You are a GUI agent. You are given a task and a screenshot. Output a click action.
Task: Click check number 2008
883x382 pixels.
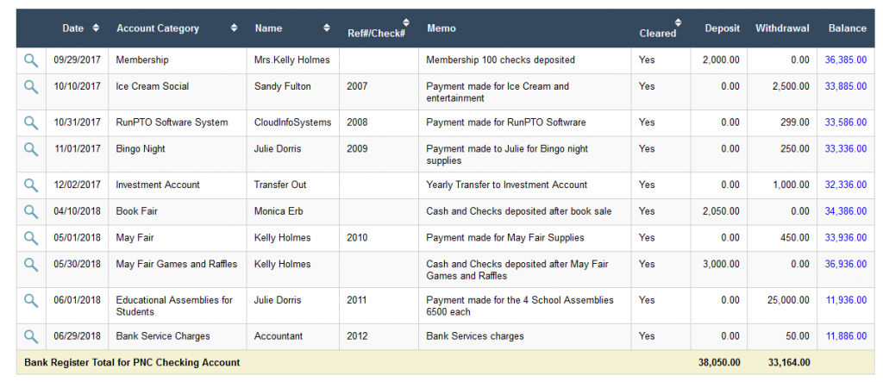click(x=357, y=122)
